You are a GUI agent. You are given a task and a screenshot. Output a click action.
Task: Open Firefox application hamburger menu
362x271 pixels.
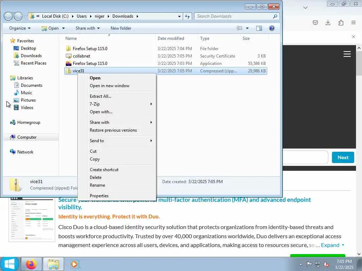354,23
